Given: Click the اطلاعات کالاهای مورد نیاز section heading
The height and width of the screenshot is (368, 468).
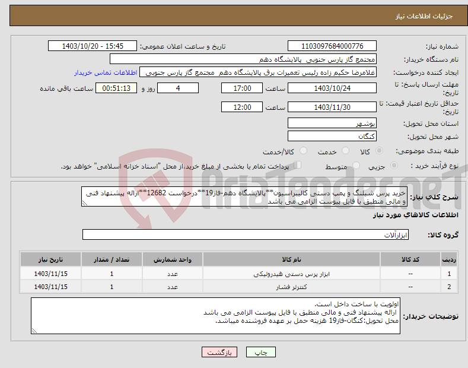Looking at the screenshot, I should tap(415, 215).
